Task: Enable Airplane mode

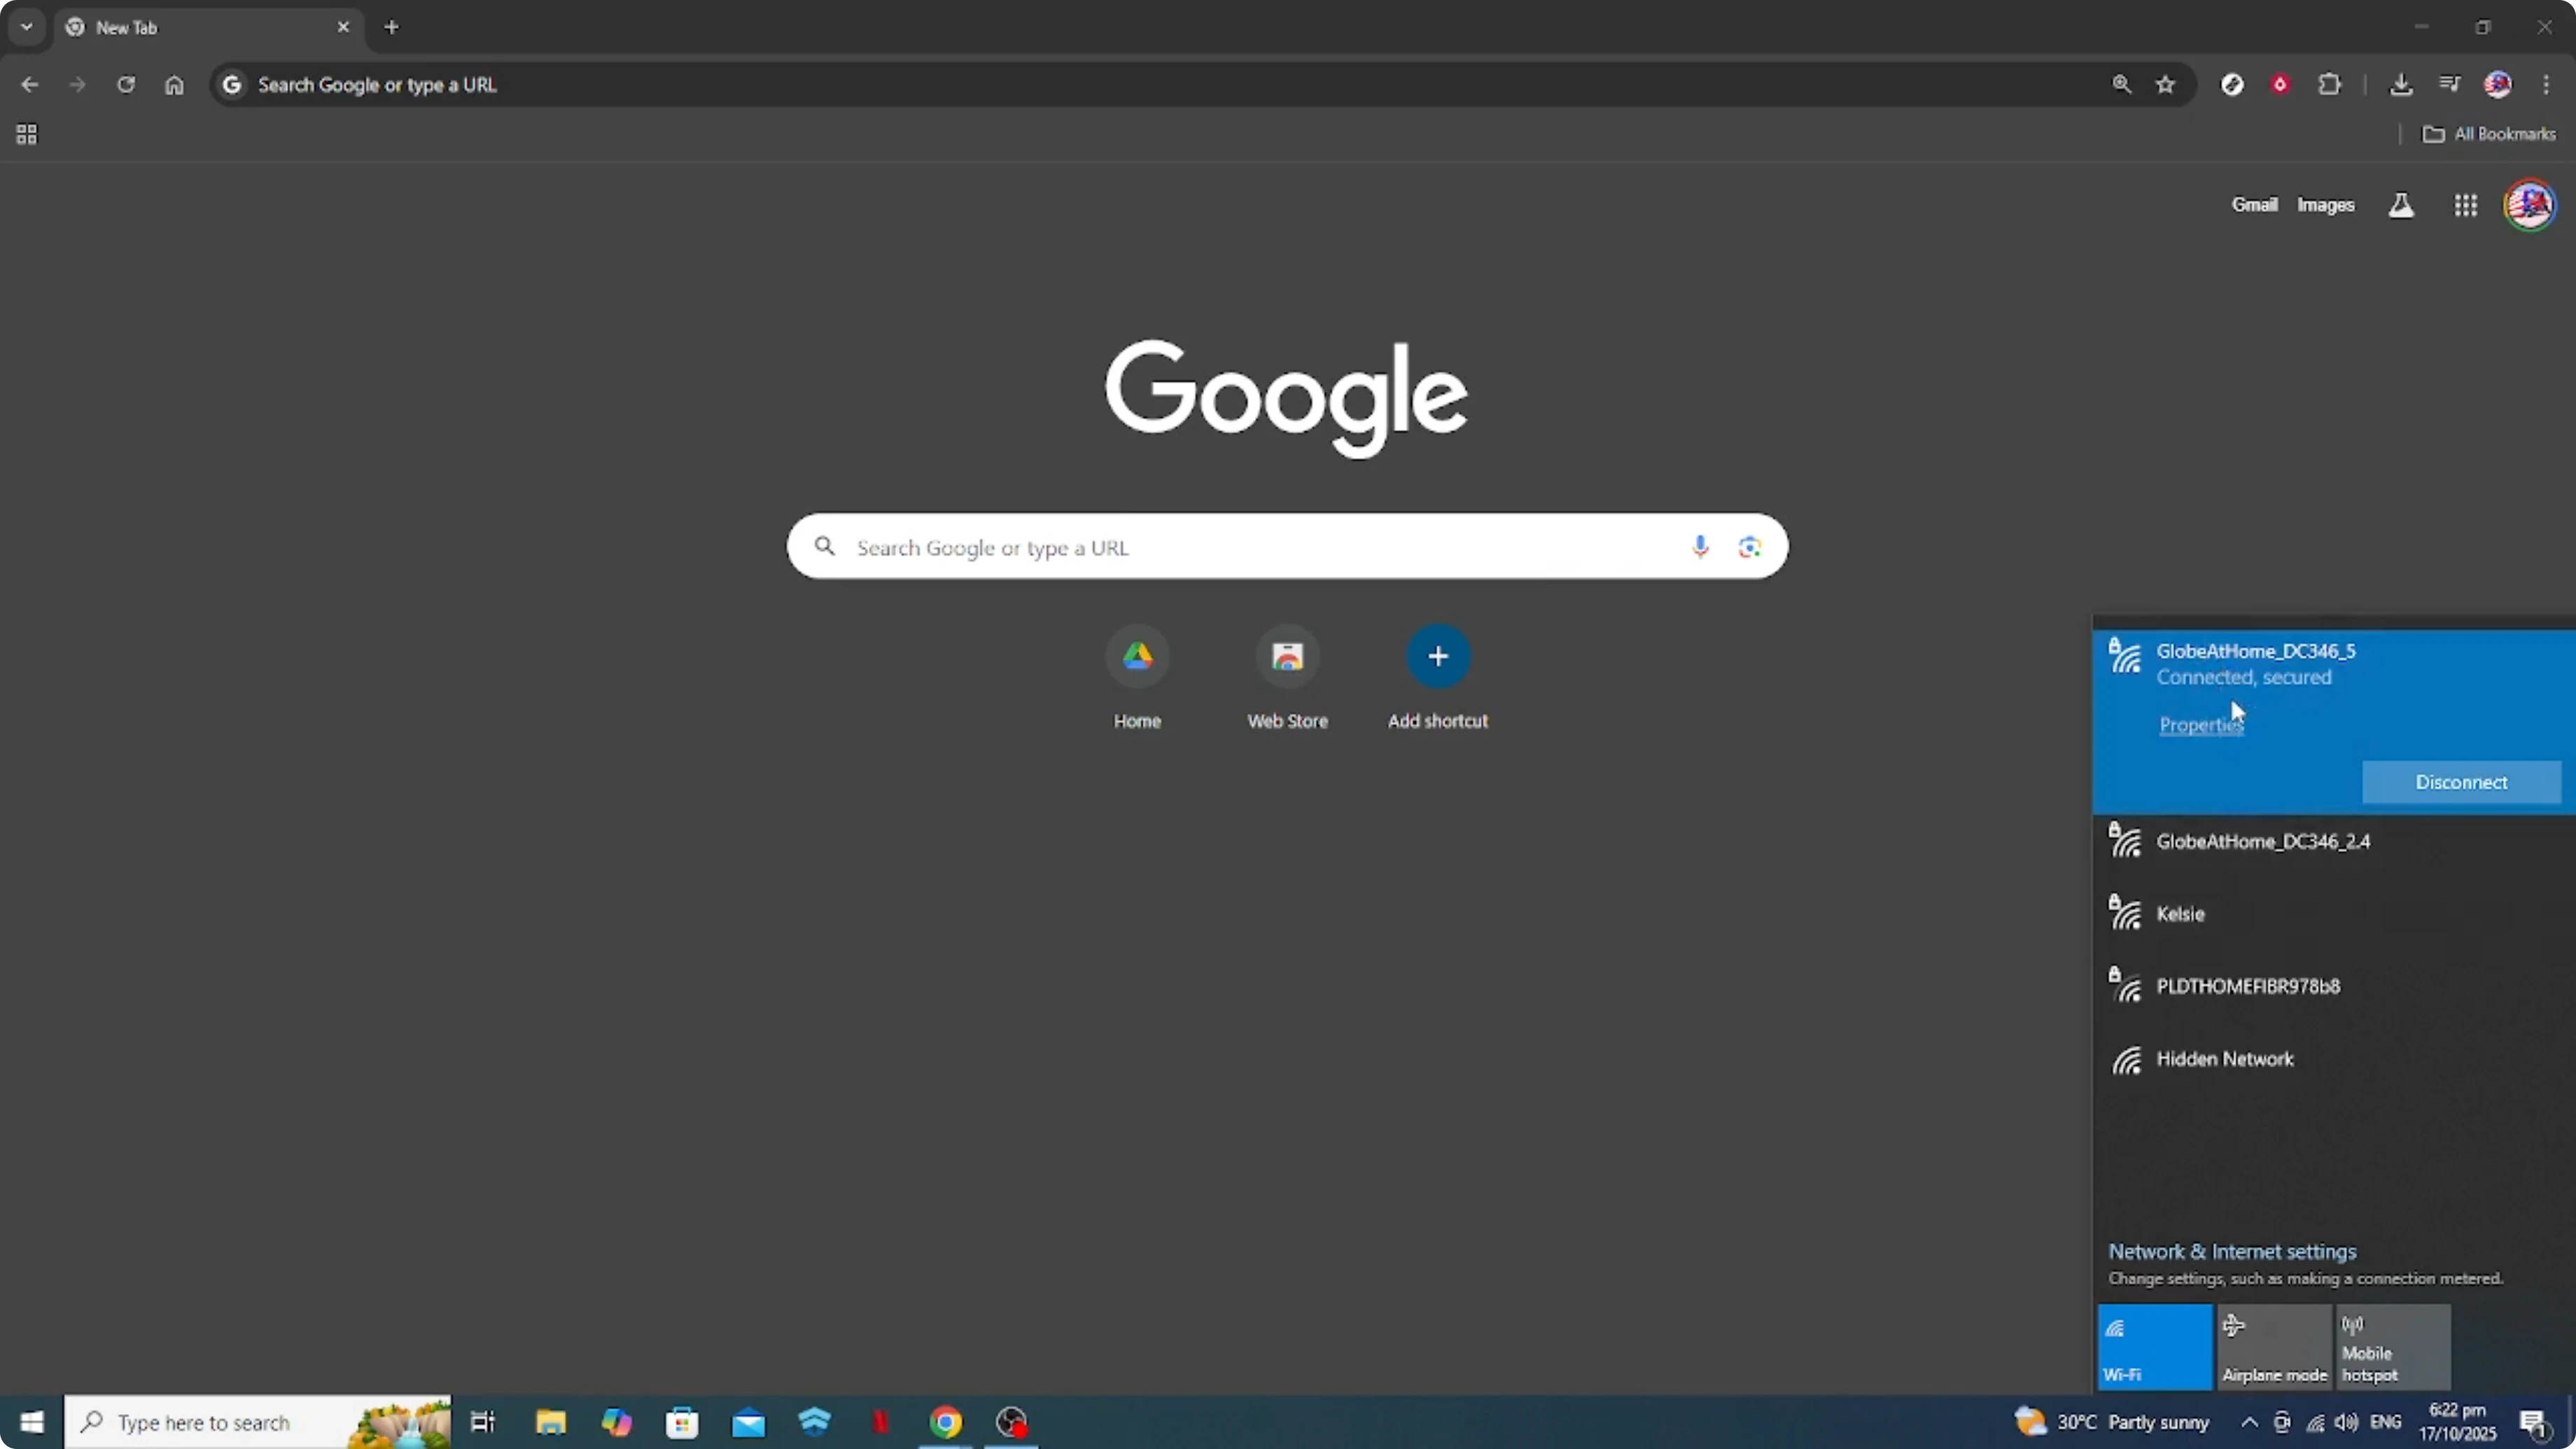Action: coord(2274,1347)
